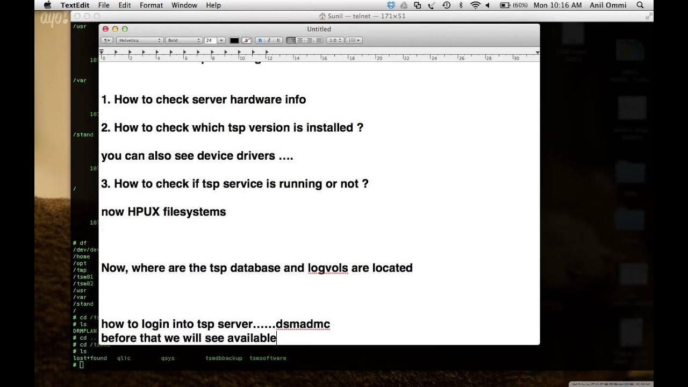Click the 'now HPUX filesystems' line
688x387 pixels.
(163, 212)
